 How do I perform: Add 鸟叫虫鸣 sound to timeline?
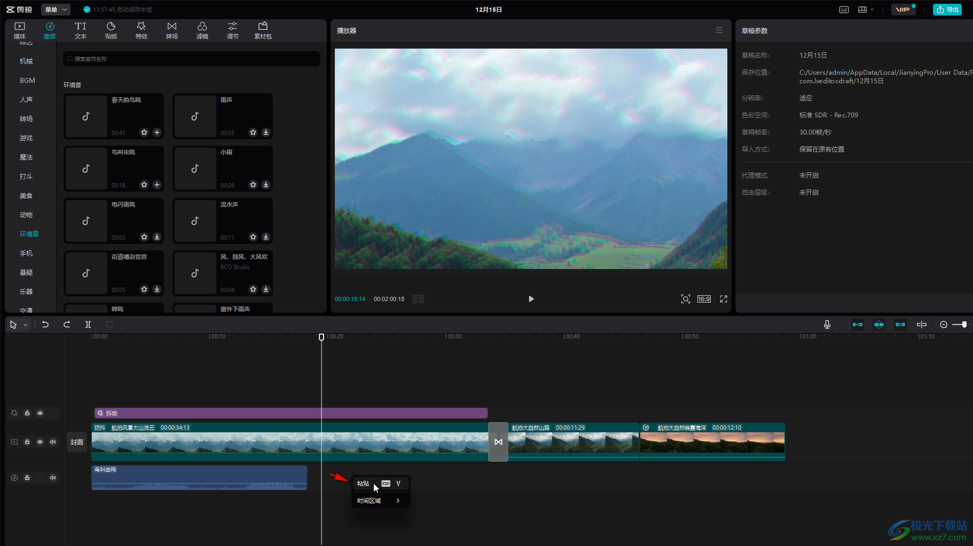(157, 185)
